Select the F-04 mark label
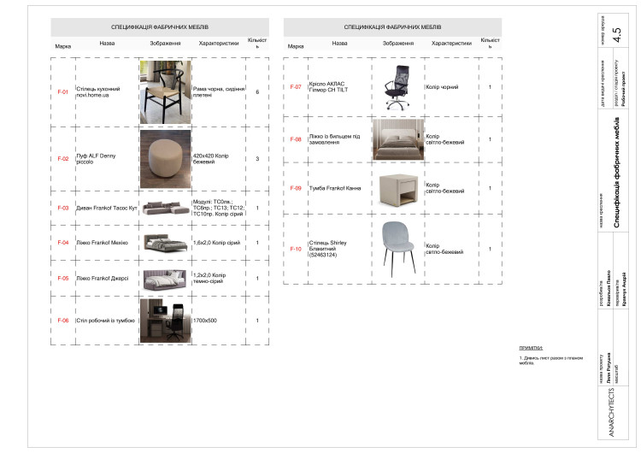 tap(62, 243)
